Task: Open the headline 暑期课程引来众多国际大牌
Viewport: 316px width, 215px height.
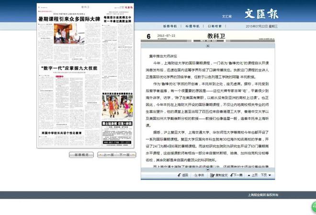Action: (x=69, y=19)
